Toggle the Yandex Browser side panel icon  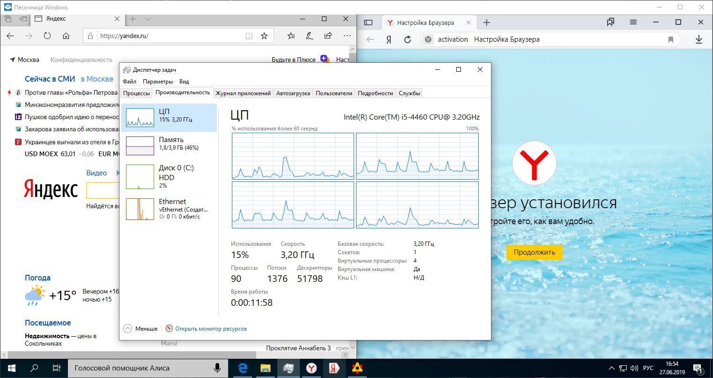(368, 23)
